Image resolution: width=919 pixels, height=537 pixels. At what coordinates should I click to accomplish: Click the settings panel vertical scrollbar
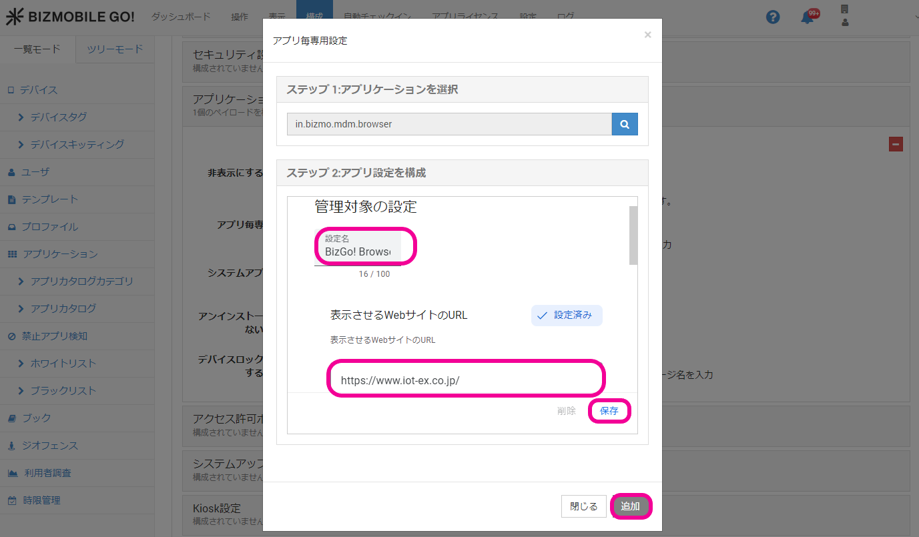tap(633, 235)
